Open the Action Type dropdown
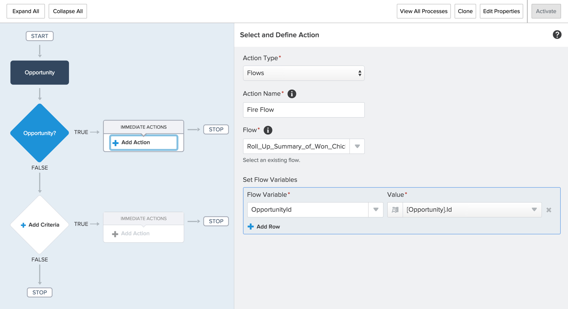Image resolution: width=568 pixels, height=309 pixels. [304, 73]
